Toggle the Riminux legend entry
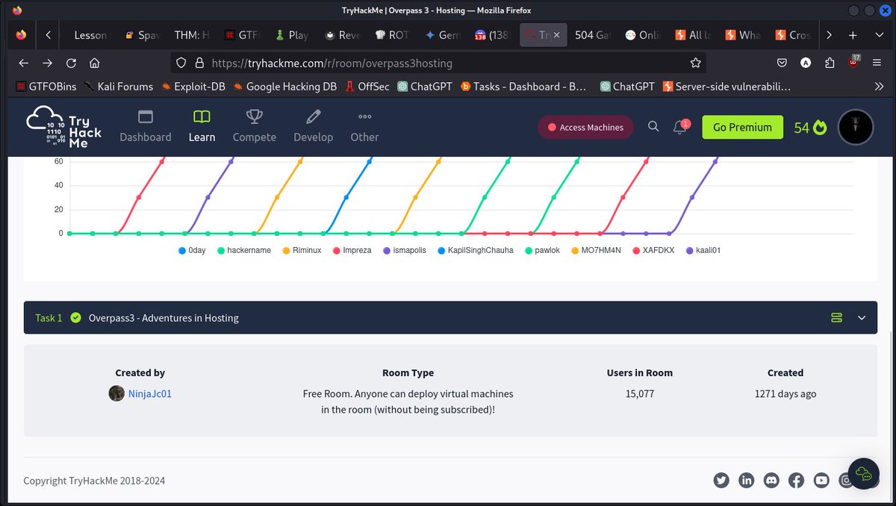This screenshot has width=896, height=506. pos(302,250)
